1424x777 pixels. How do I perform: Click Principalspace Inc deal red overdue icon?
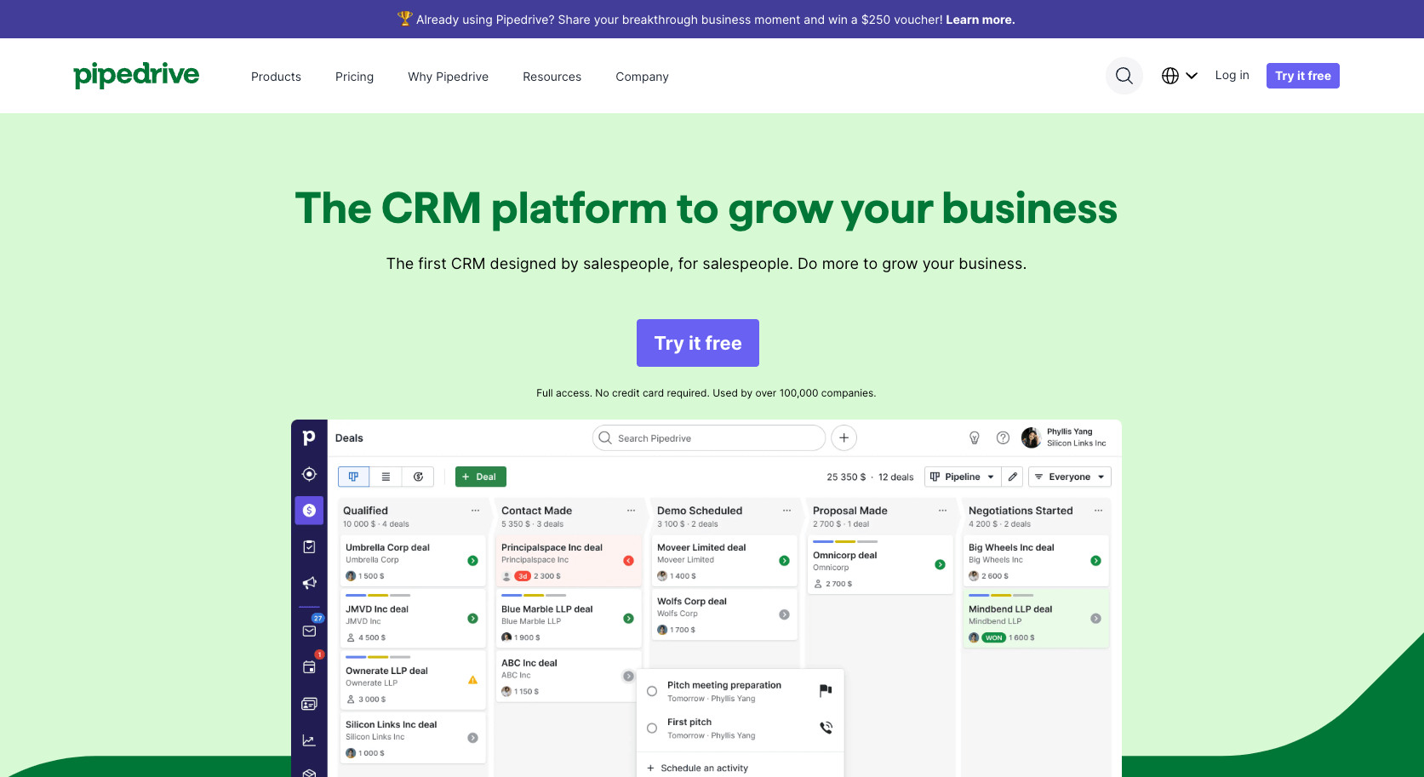click(628, 561)
